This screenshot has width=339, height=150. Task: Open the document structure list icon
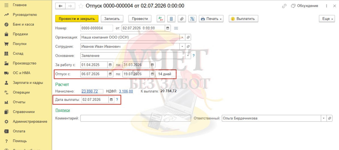pos(171,19)
